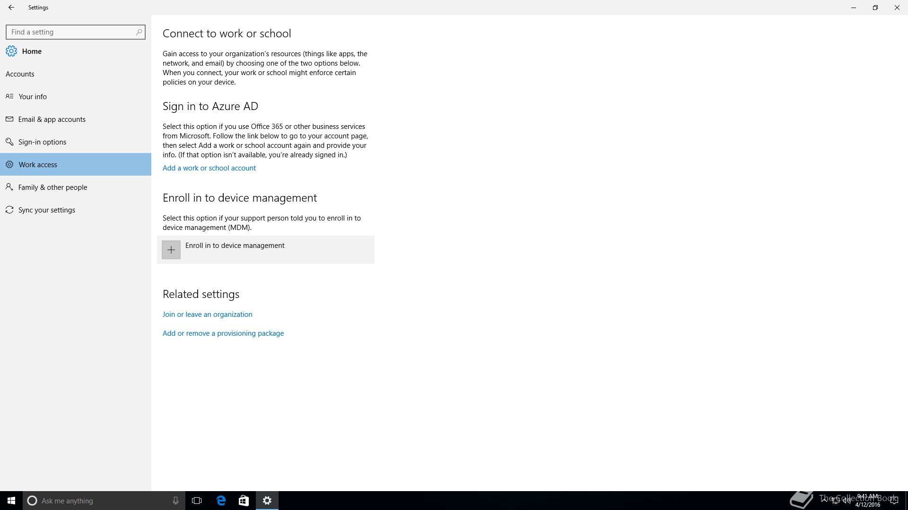
Task: Click the back arrow in Settings
Action: [11, 8]
